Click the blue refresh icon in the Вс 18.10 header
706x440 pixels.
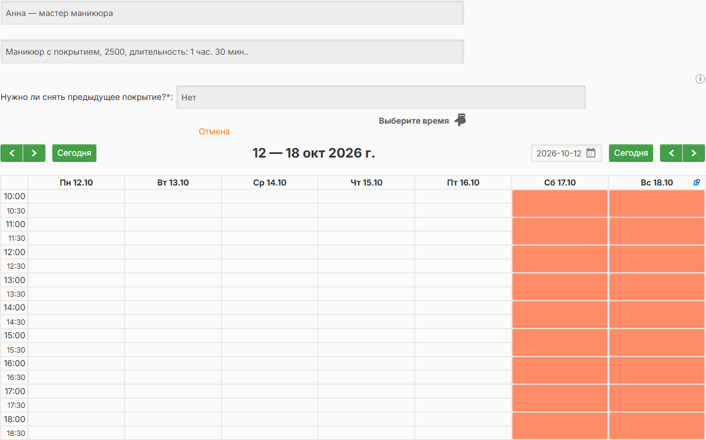click(x=696, y=182)
